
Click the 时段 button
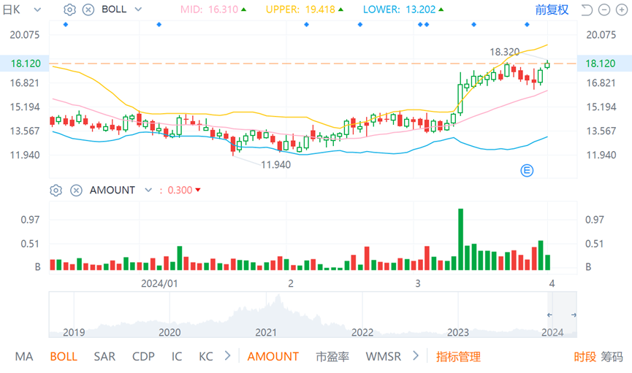click(585, 356)
